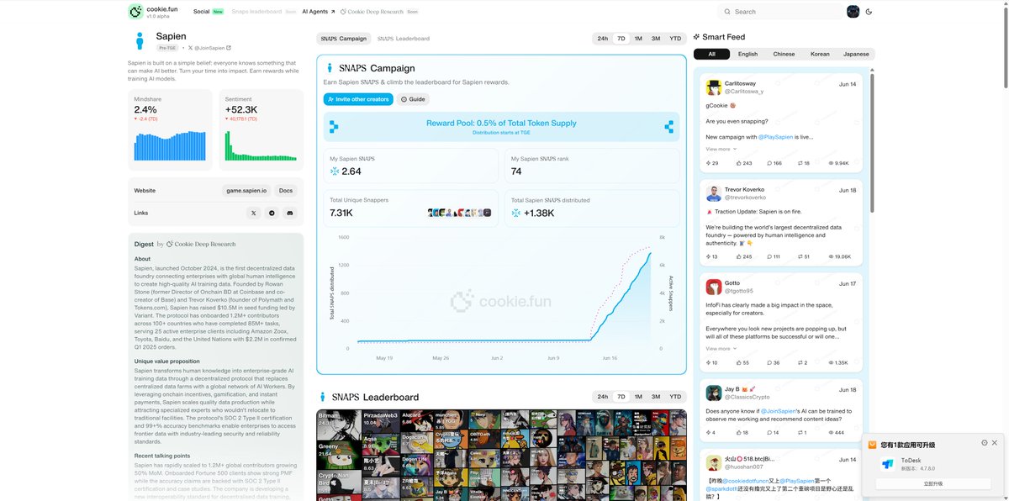
Task: Set campaign time range to YTD
Action: pos(675,39)
